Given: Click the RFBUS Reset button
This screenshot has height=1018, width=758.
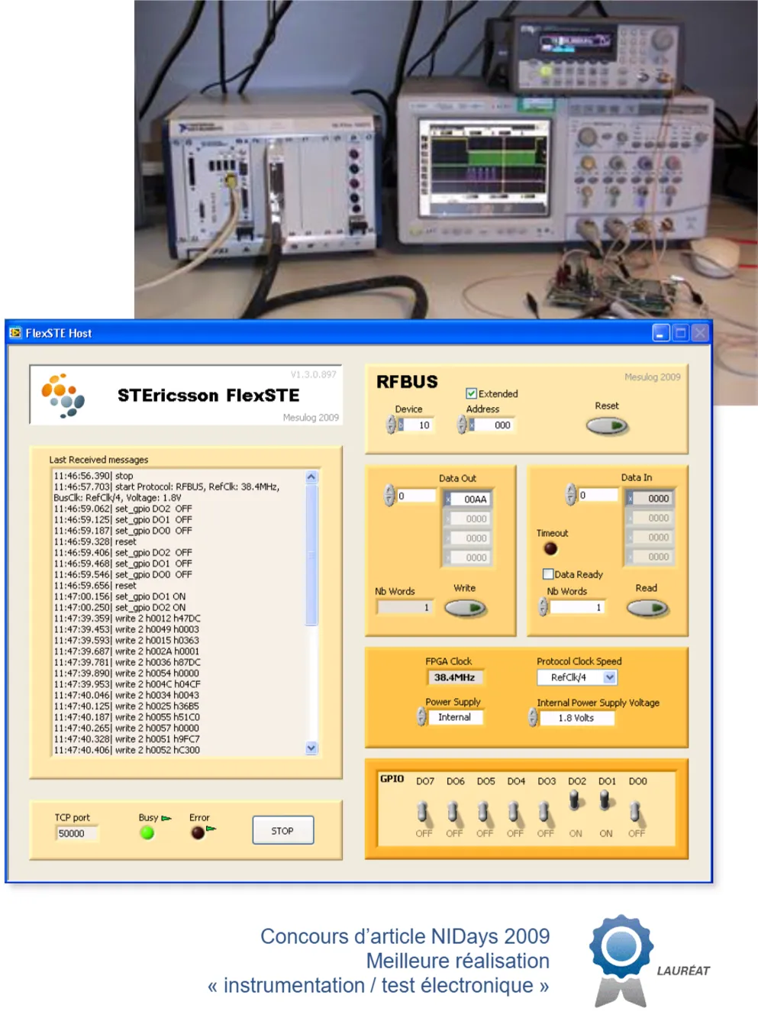Looking at the screenshot, I should pyautogui.click(x=607, y=426).
